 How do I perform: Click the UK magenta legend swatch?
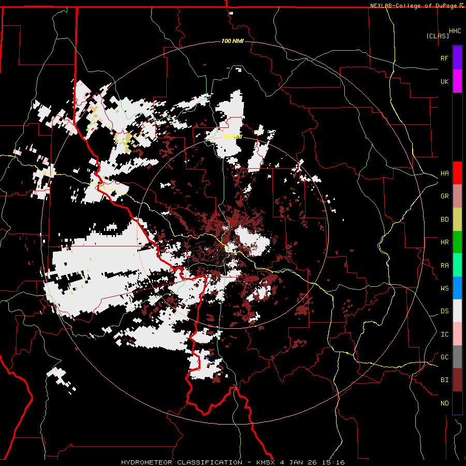[x=457, y=81]
